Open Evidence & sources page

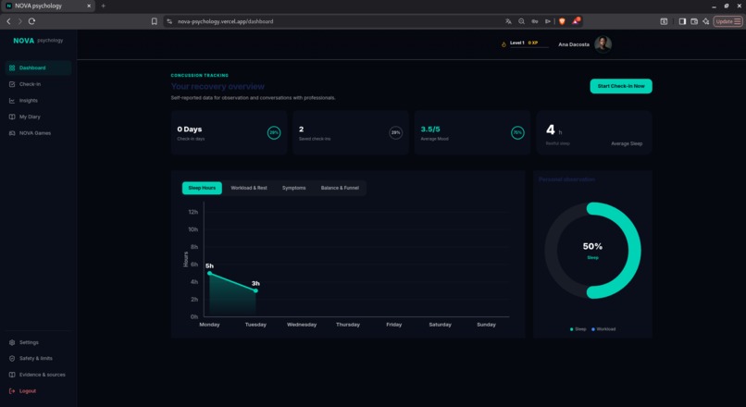coord(38,375)
